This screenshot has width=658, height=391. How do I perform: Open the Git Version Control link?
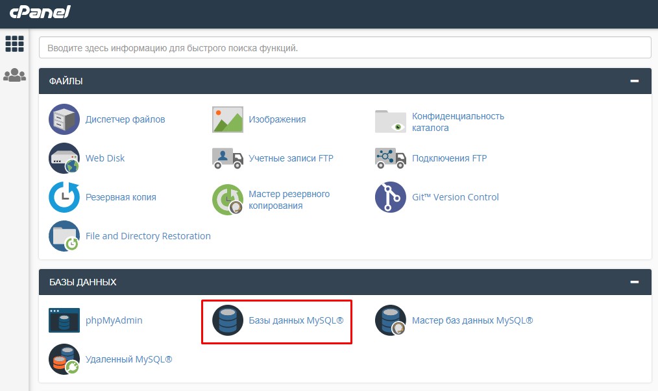[x=456, y=197]
